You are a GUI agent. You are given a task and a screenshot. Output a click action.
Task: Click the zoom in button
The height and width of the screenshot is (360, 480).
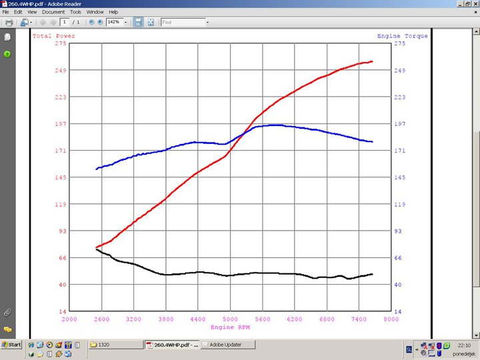pos(101,22)
